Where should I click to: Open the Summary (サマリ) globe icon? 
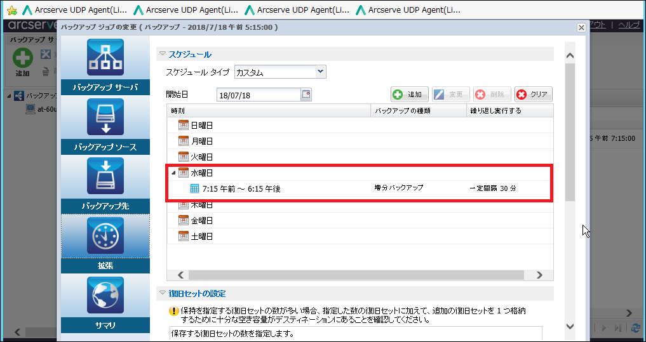click(105, 296)
